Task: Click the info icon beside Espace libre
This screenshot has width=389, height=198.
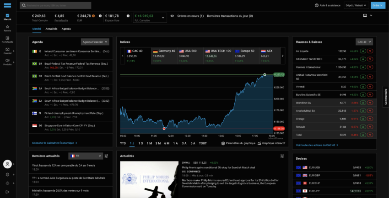Action: pos(128,16)
